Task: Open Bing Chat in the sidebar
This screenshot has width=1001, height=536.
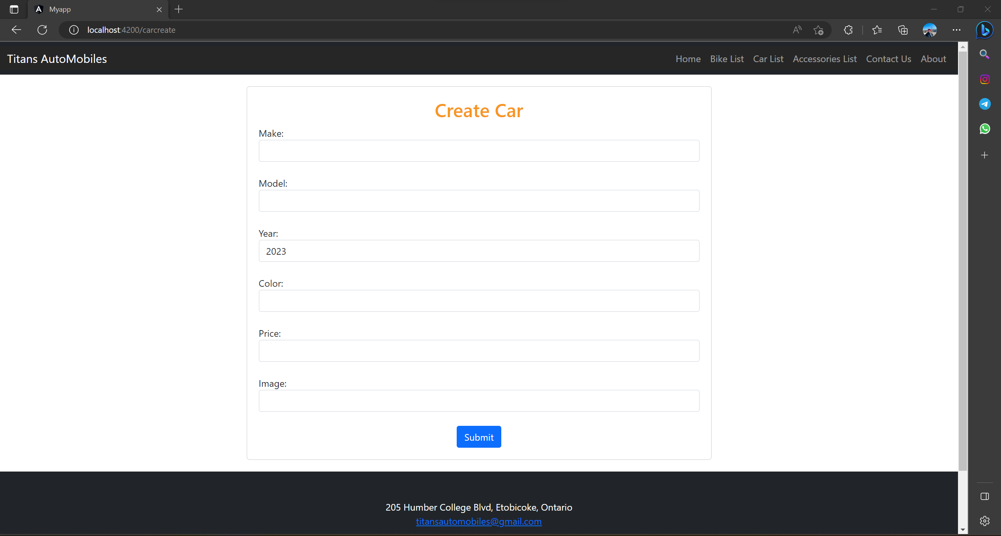Action: [x=984, y=30]
